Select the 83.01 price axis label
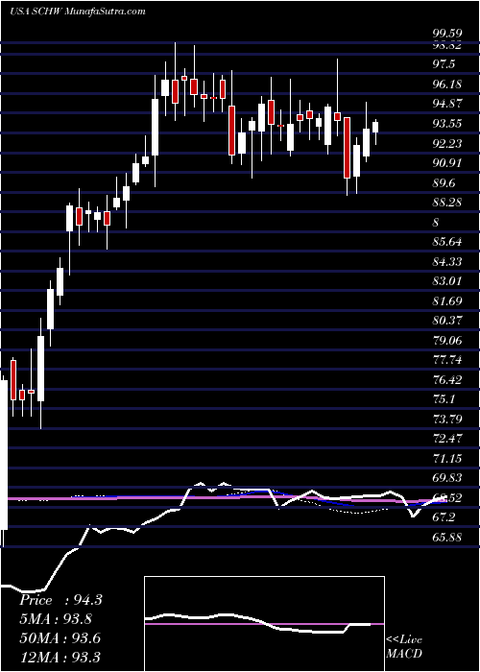The image size is (480, 672). pyautogui.click(x=447, y=281)
